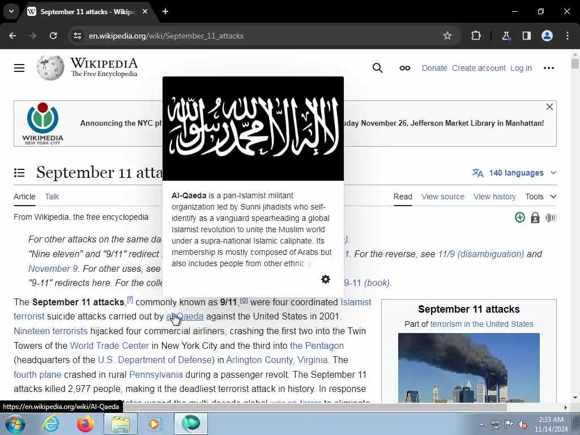Click the muted volume tray icon
Screen dimensions: 580x435
point(523,425)
